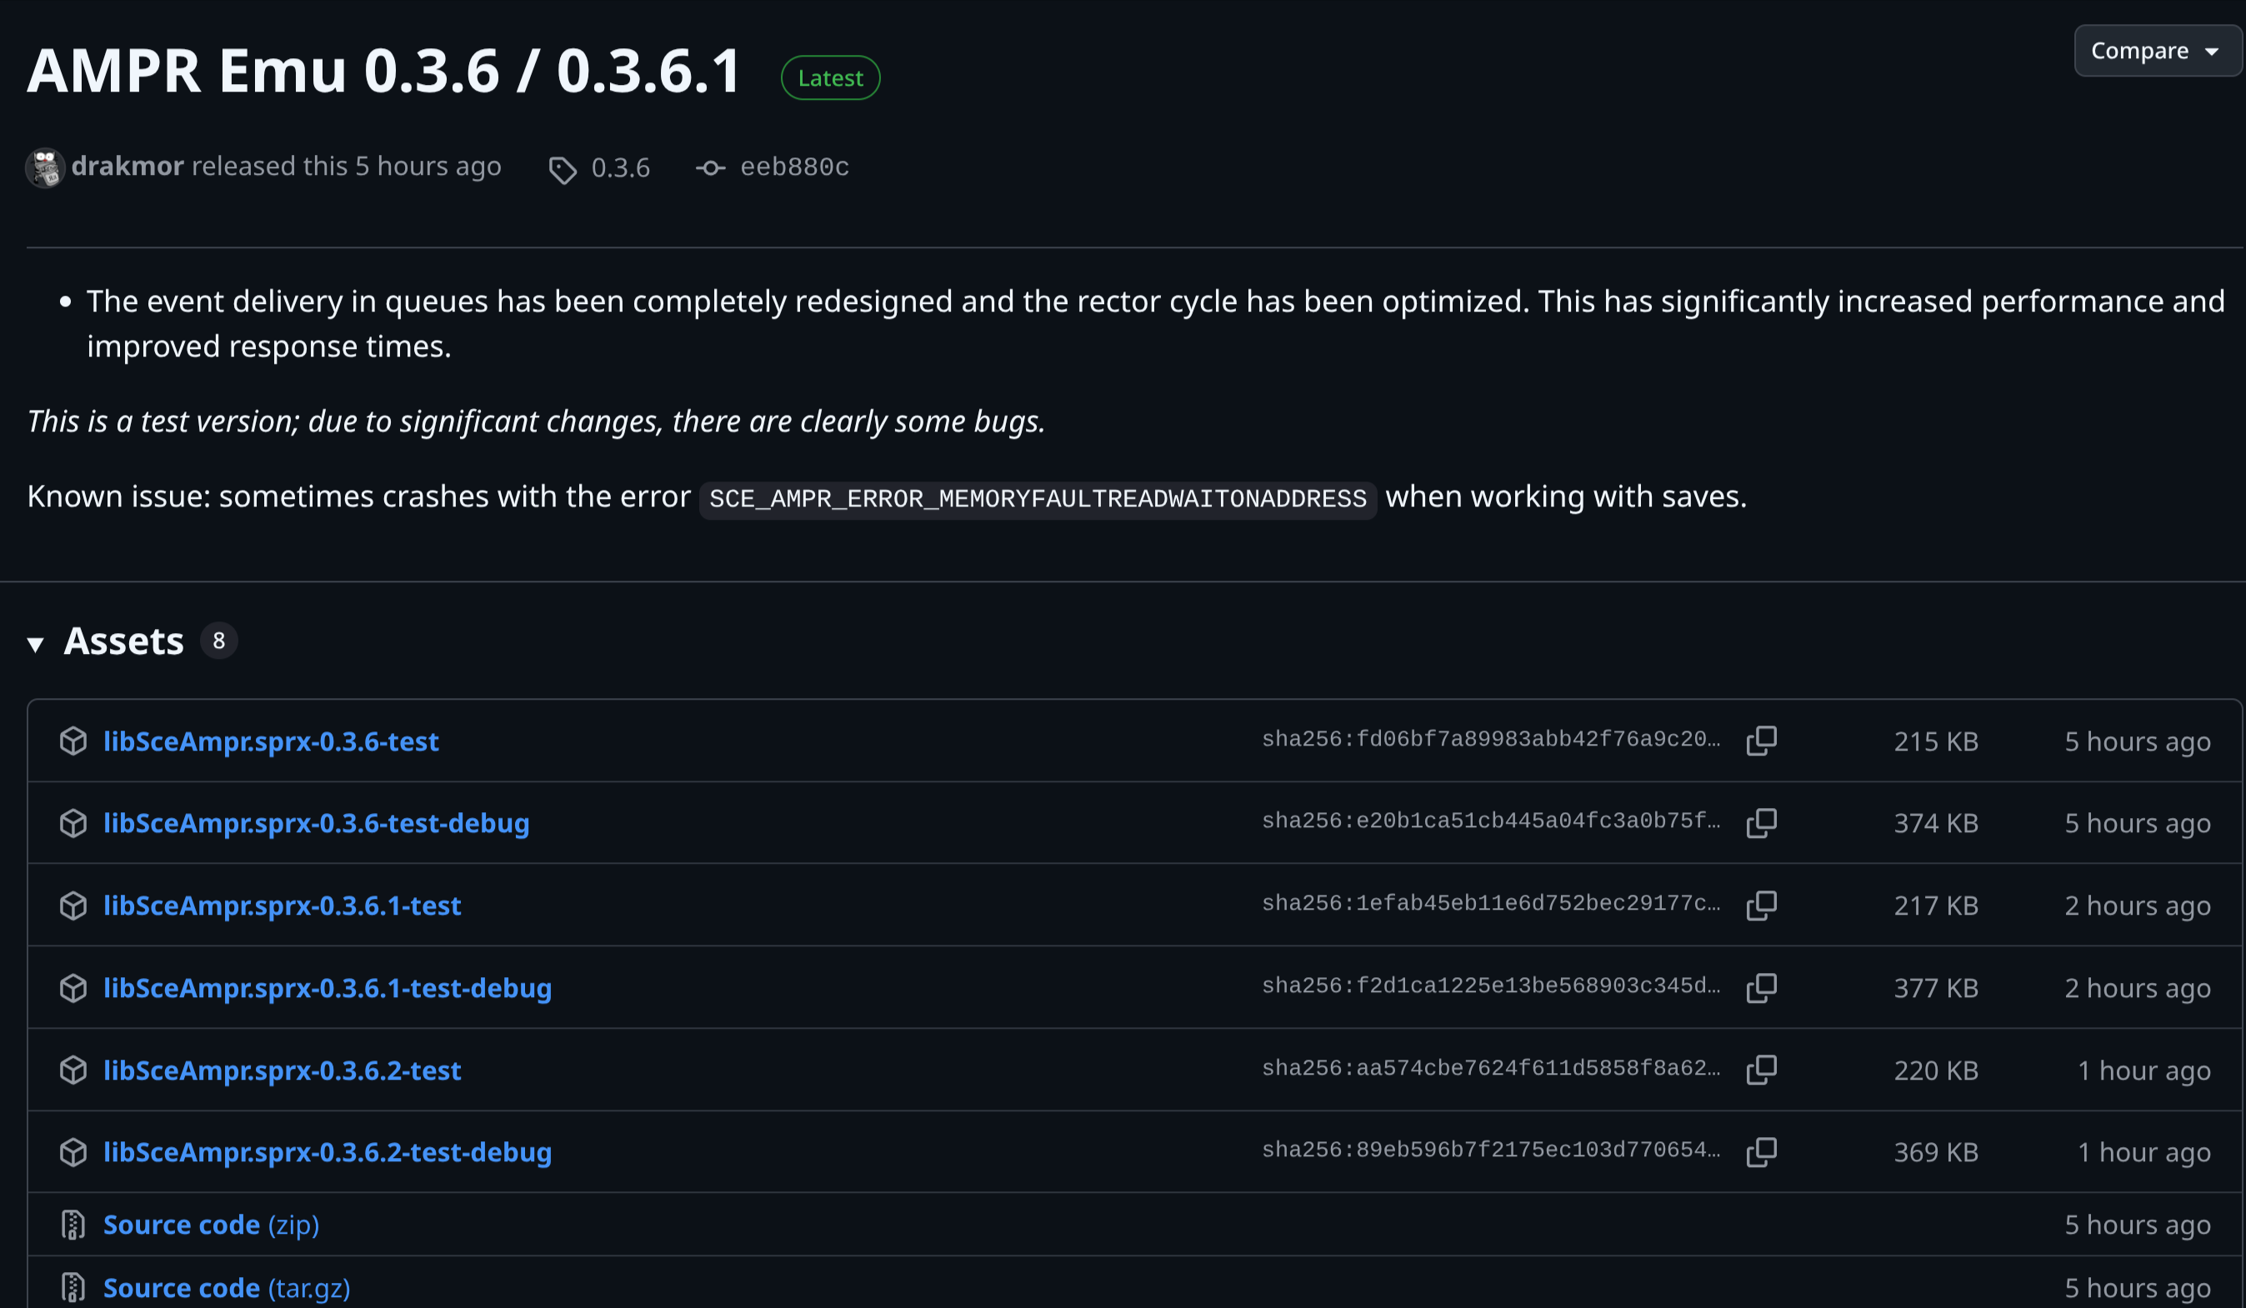
Task: Click drakmor's avatar thumbnail
Action: coord(46,167)
